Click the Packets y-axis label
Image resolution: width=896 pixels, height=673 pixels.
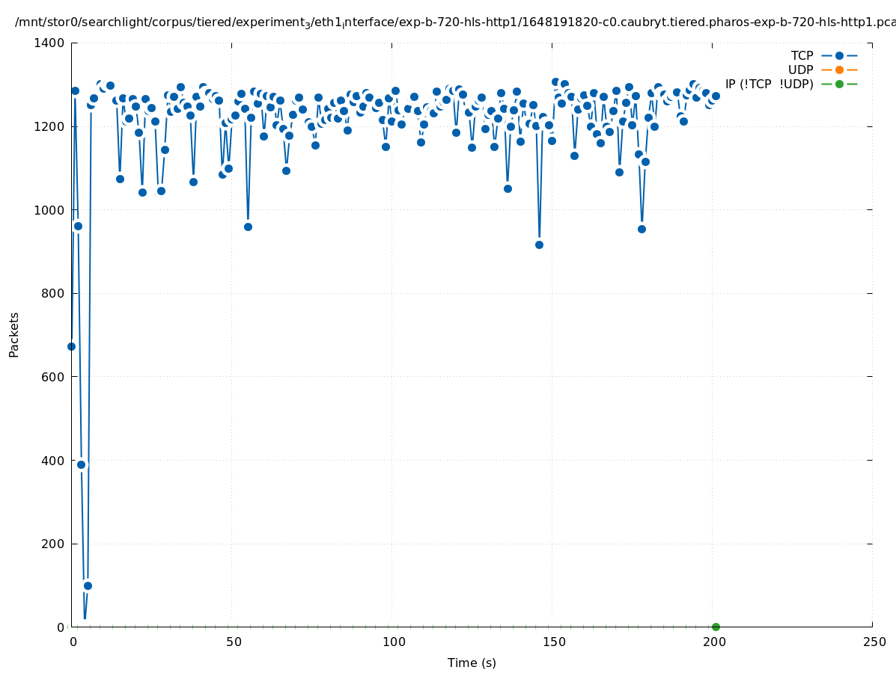tap(14, 334)
